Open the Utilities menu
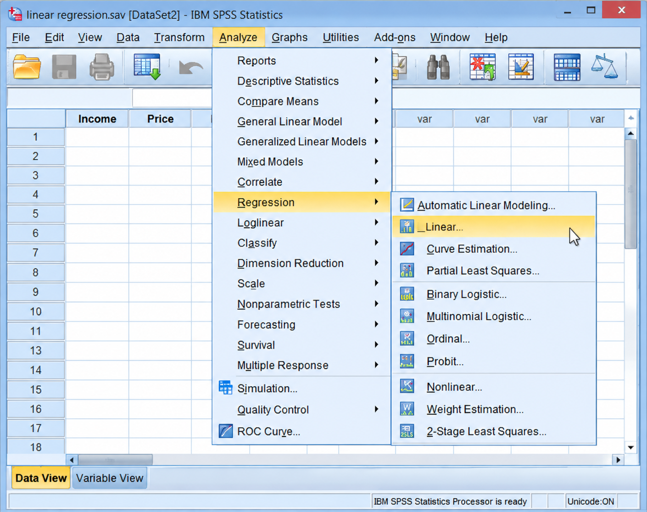The image size is (647, 512). click(x=340, y=37)
